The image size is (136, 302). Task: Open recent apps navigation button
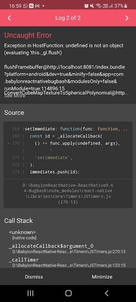point(30,293)
